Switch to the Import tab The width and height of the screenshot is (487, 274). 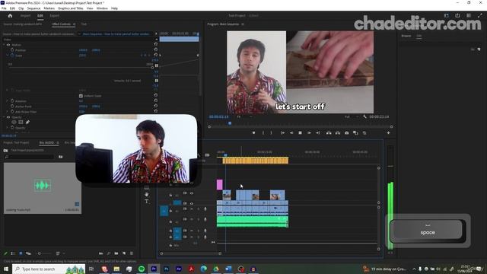pos(25,15)
